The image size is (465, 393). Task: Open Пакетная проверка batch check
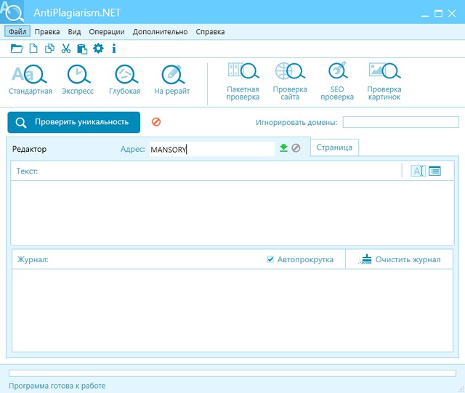tap(243, 81)
